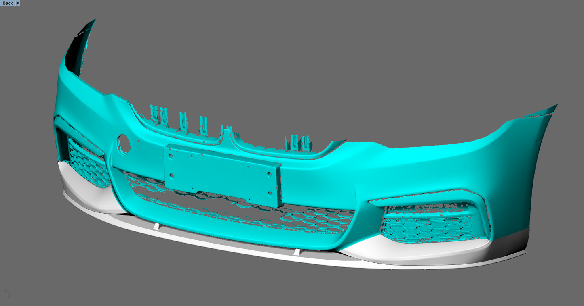Select the right kidney grille mounting clips
584x306 pixels.
pyautogui.click(x=297, y=142)
